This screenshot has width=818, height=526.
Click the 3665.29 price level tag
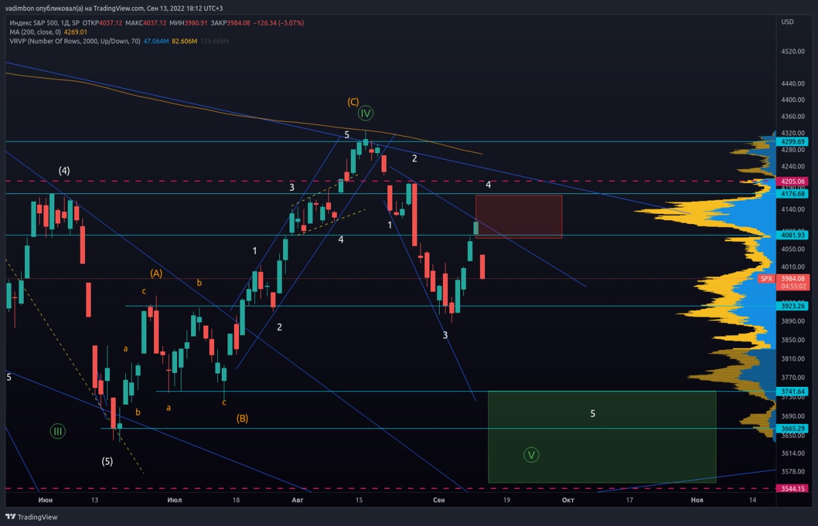(x=792, y=428)
